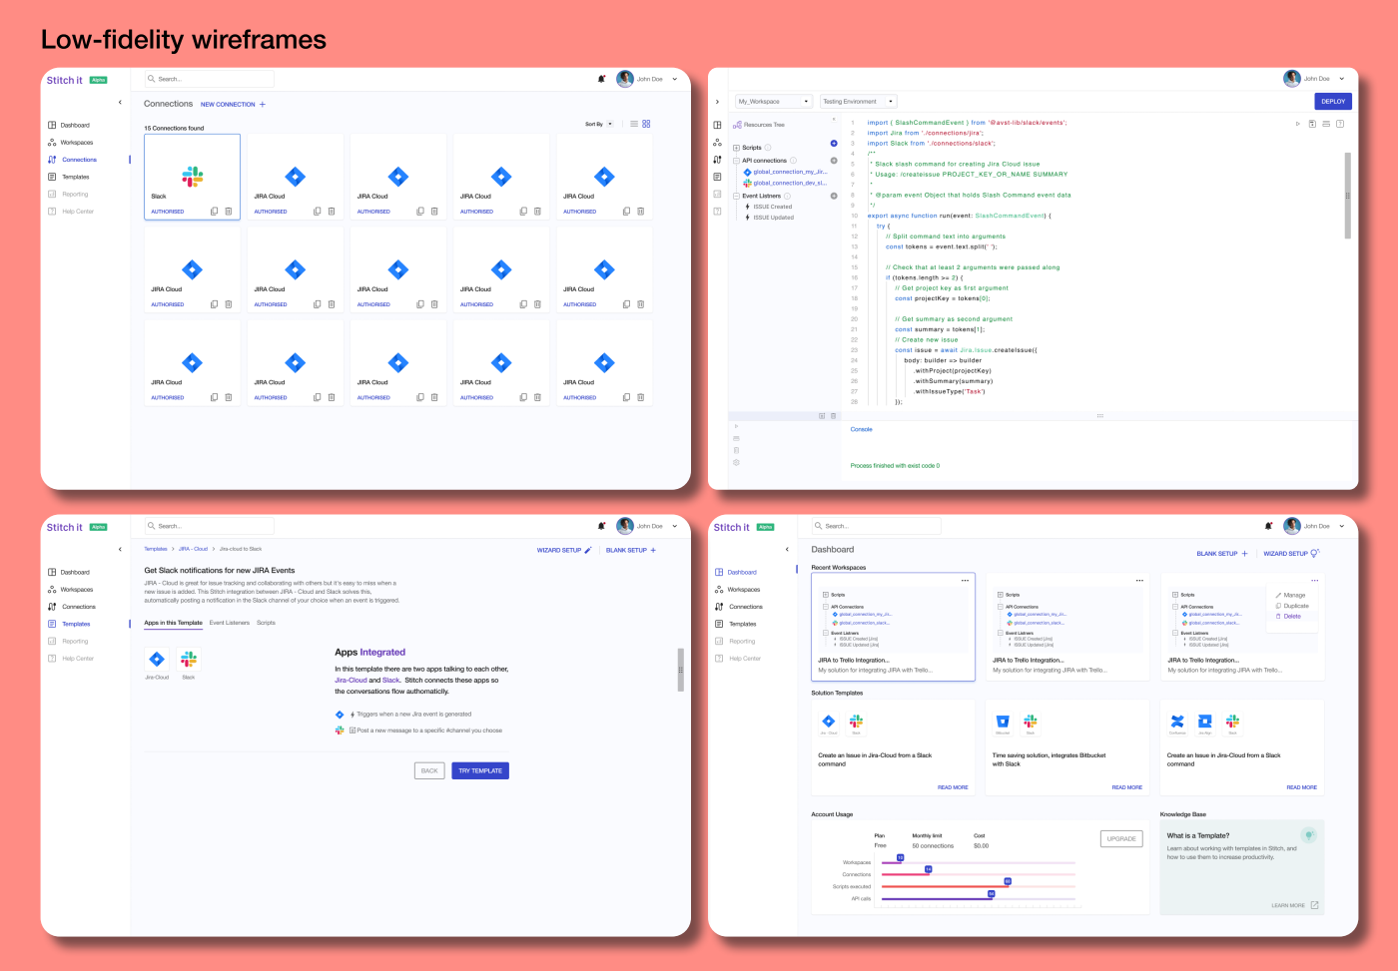Click plus icon beside NEW CONNECTION
The height and width of the screenshot is (971, 1398).
(x=263, y=104)
